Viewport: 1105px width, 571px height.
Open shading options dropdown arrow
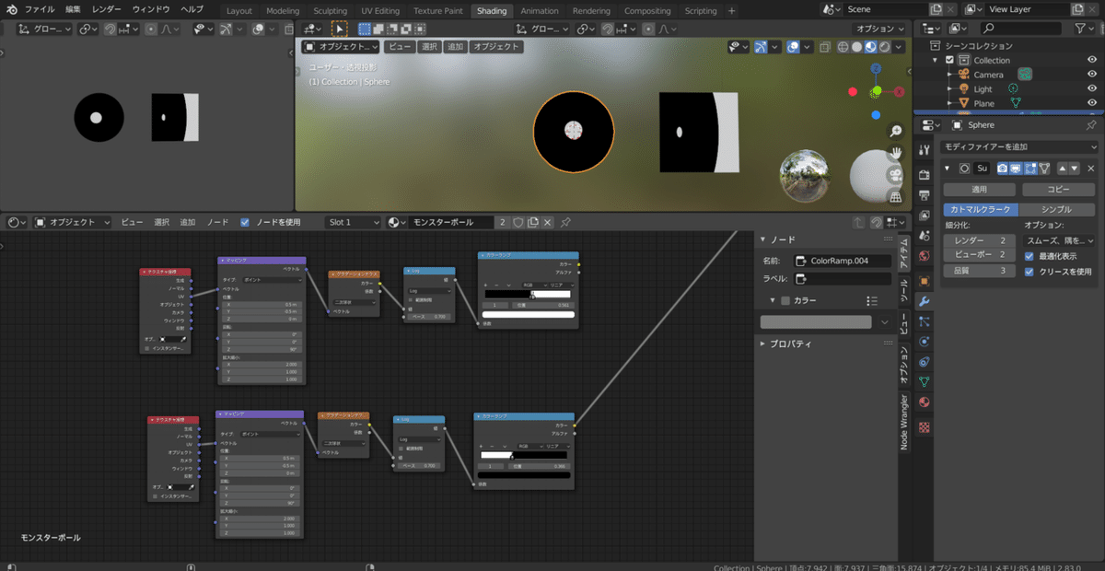(x=898, y=47)
